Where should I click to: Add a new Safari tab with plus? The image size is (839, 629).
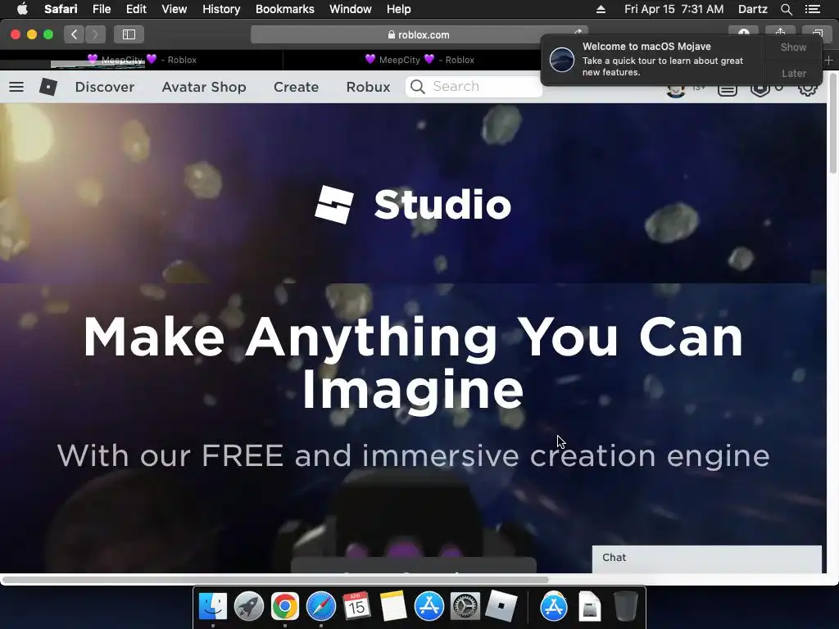828,60
